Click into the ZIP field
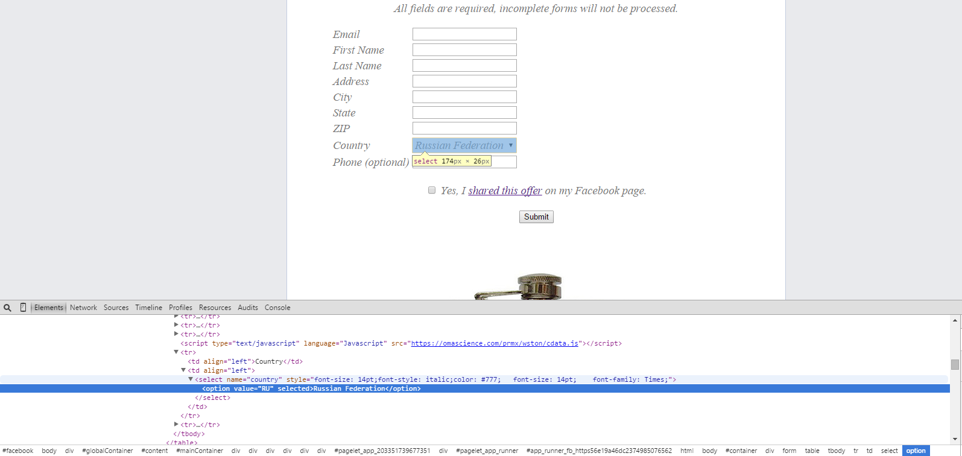Screen dimensions: 962x456 pyautogui.click(x=464, y=128)
